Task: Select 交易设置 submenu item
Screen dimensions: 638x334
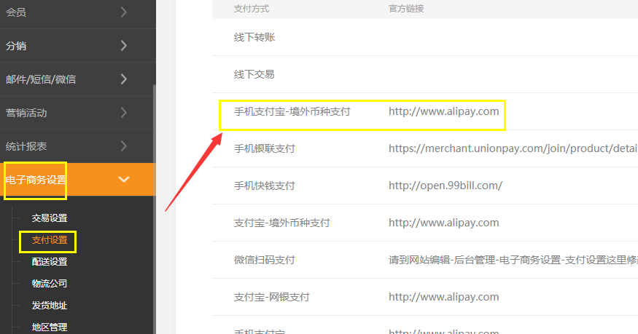Action: click(x=50, y=218)
